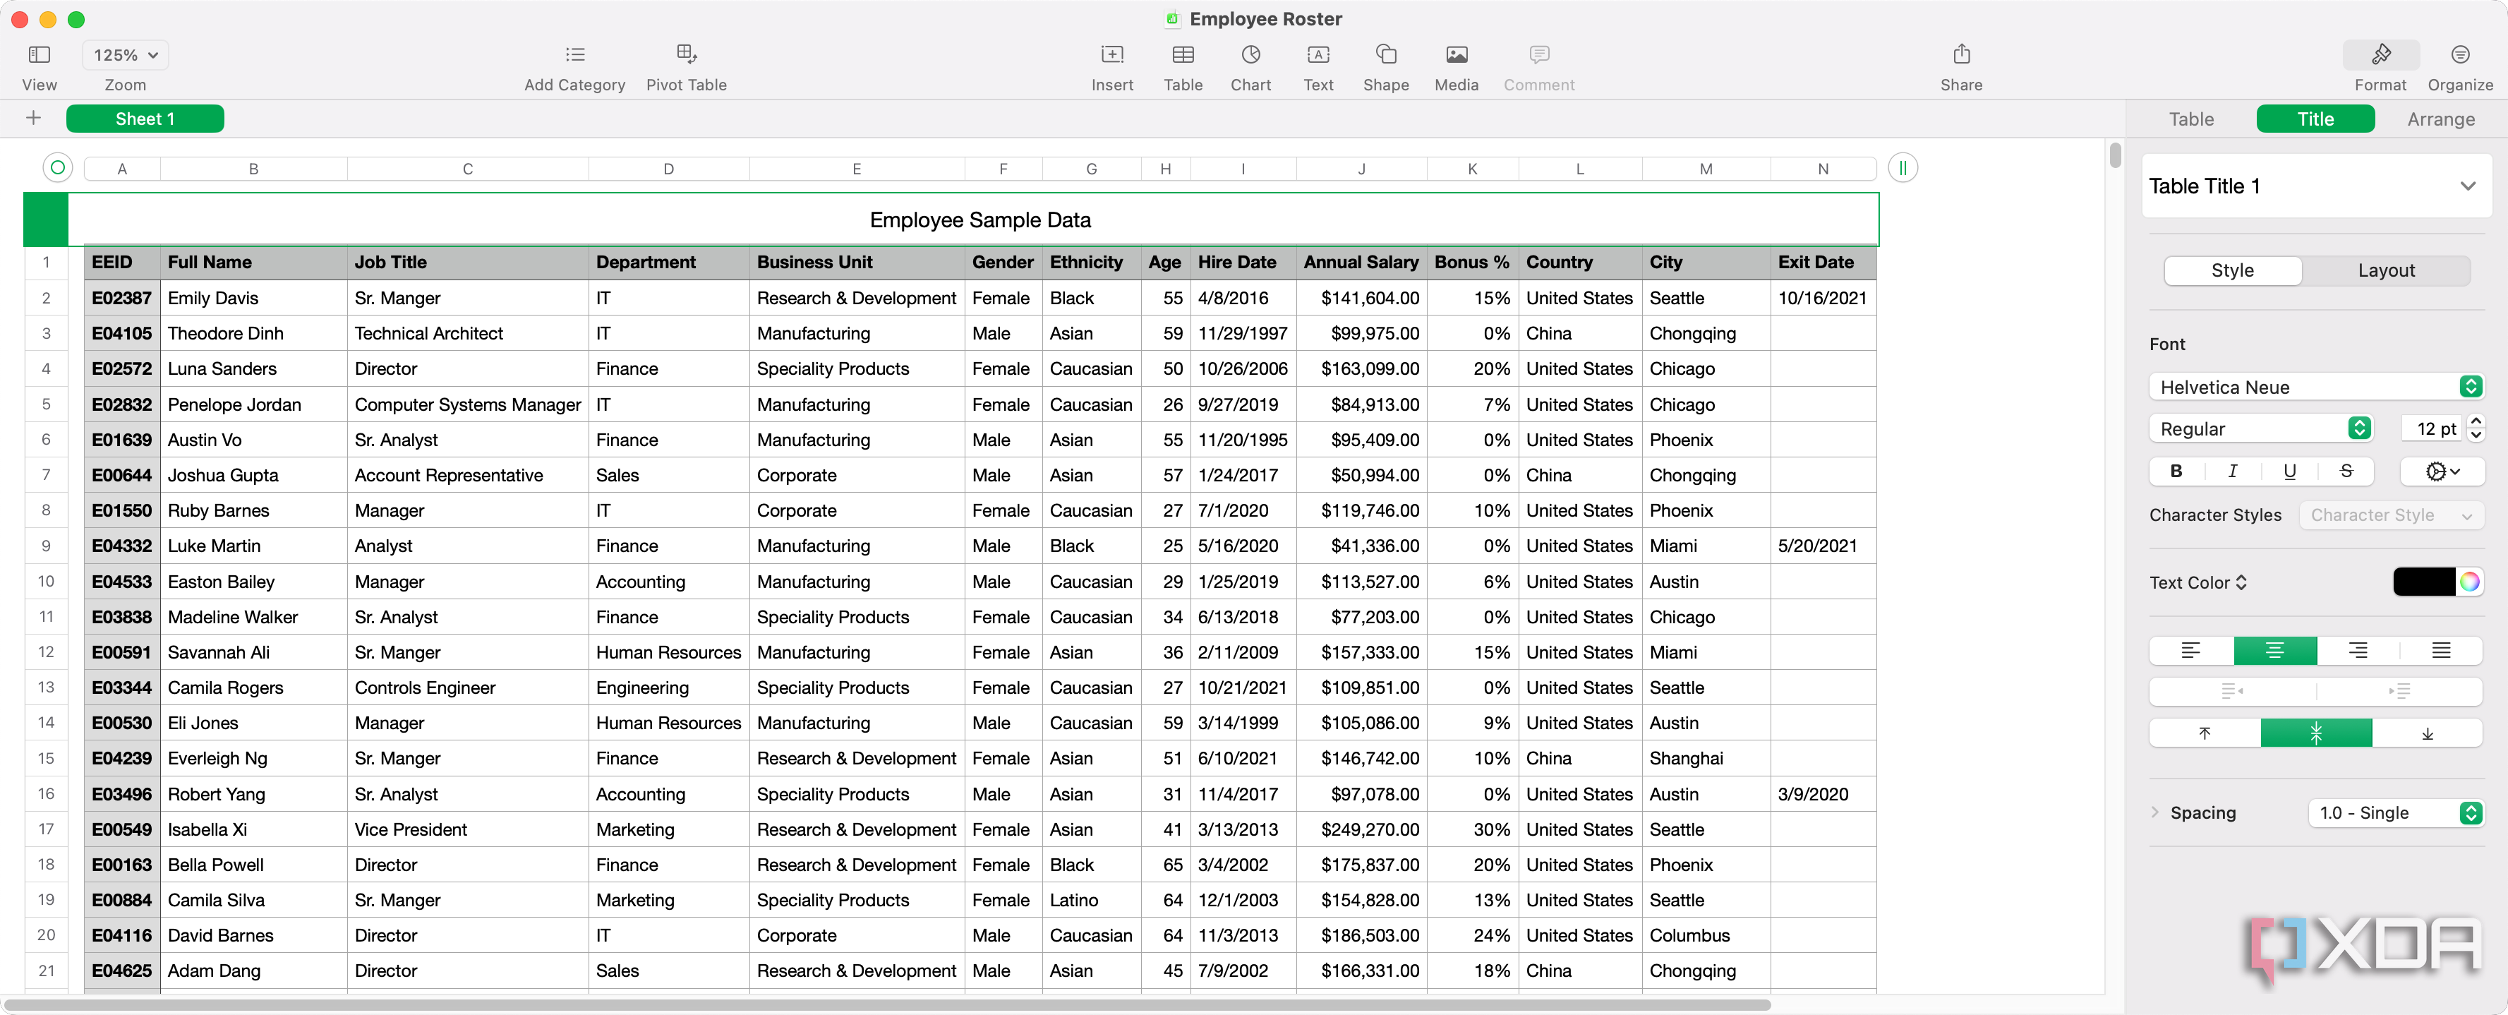Viewport: 2508px width, 1015px height.
Task: Align title text to the right
Action: [x=2358, y=651]
